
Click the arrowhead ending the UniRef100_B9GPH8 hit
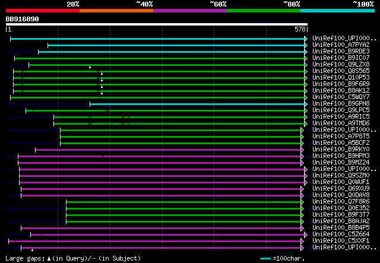pyautogui.click(x=306, y=104)
